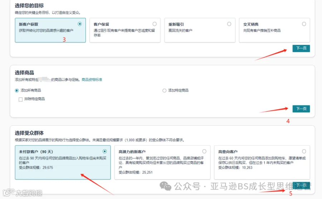322x199 pixels.
Task: Open the 商品资格标准 link
Action: click(92, 80)
